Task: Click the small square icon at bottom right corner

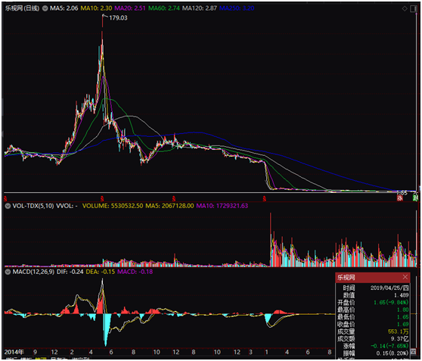Action: pyautogui.click(x=413, y=352)
